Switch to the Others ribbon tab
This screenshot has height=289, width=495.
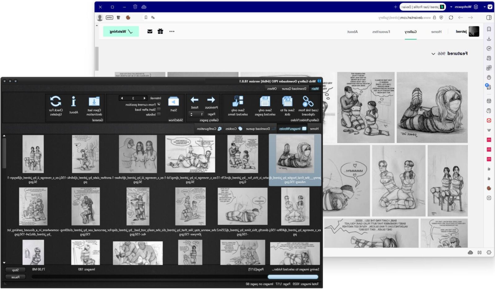coord(272,89)
